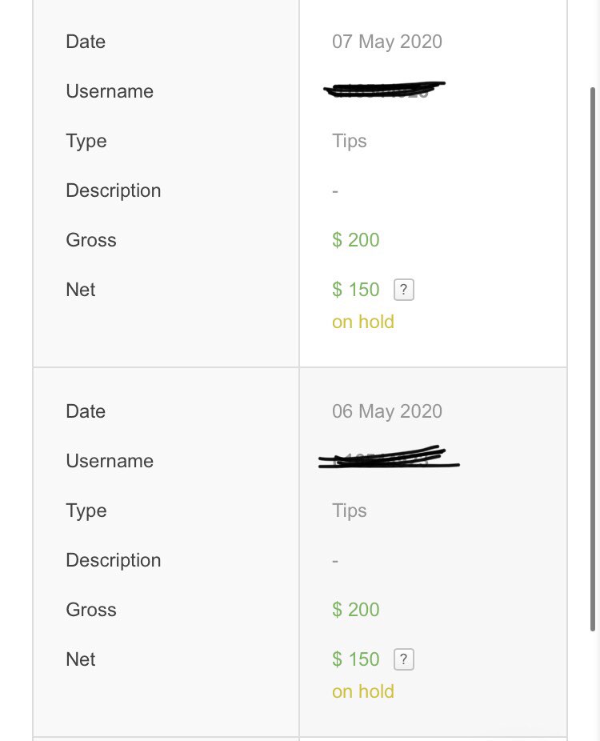Click the $ 200 gross amount in the 06 May entry
600x741 pixels.
point(356,610)
